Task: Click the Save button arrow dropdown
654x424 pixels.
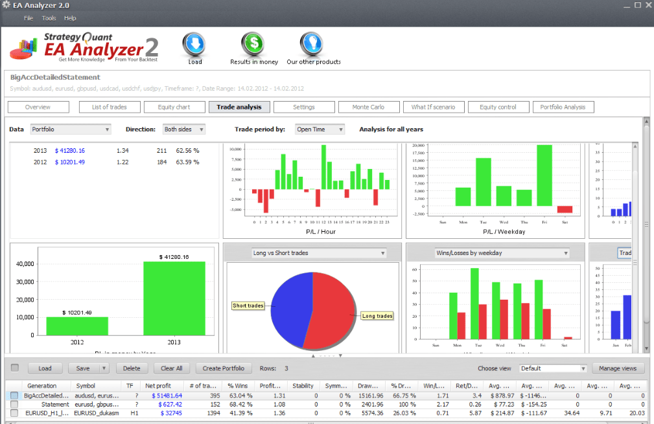Action: [104, 368]
